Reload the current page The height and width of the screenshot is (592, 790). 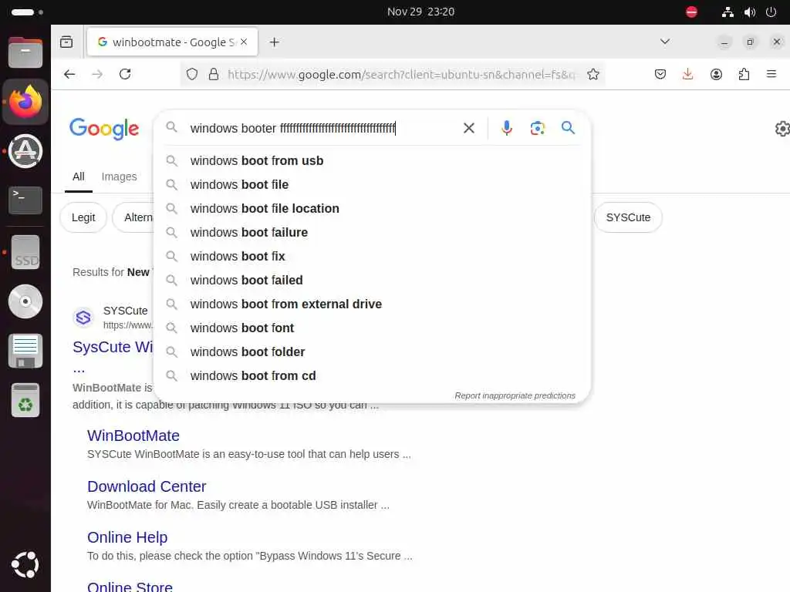pos(125,75)
